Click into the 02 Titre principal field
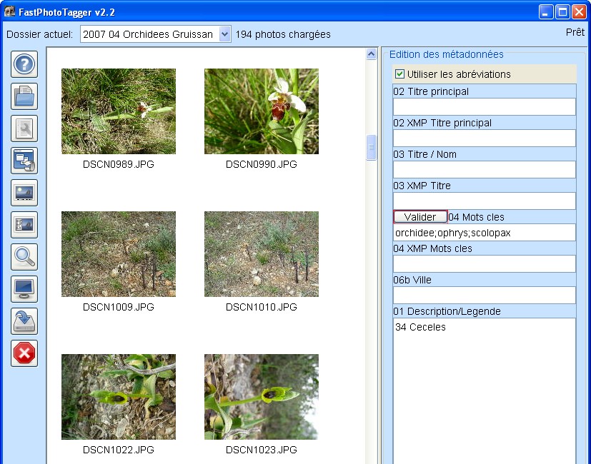Viewport: 591px width, 464px height. click(x=485, y=107)
